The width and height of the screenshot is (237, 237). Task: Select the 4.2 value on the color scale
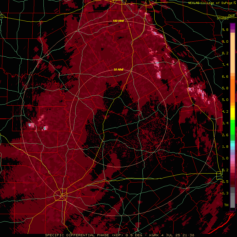pos(225,112)
